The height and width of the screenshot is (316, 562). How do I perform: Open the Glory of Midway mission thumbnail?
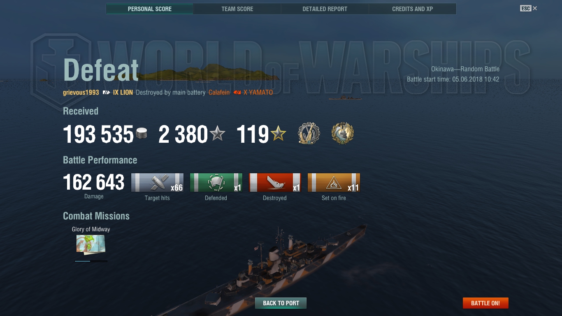click(91, 244)
